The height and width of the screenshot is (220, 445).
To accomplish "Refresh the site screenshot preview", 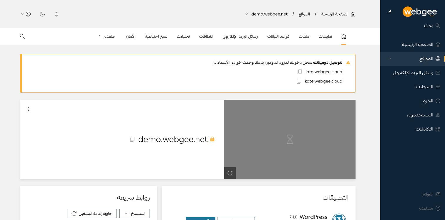I will pyautogui.click(x=230, y=173).
